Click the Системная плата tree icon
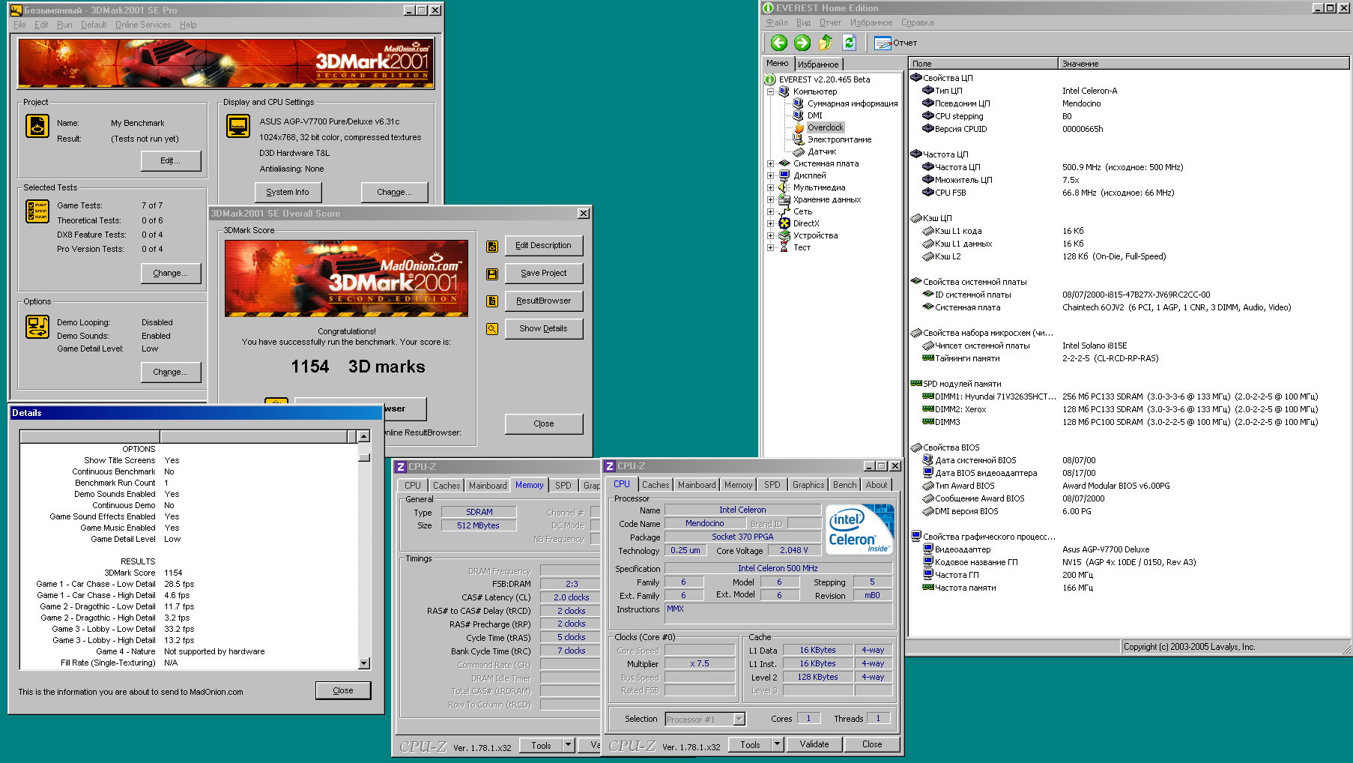 click(784, 163)
